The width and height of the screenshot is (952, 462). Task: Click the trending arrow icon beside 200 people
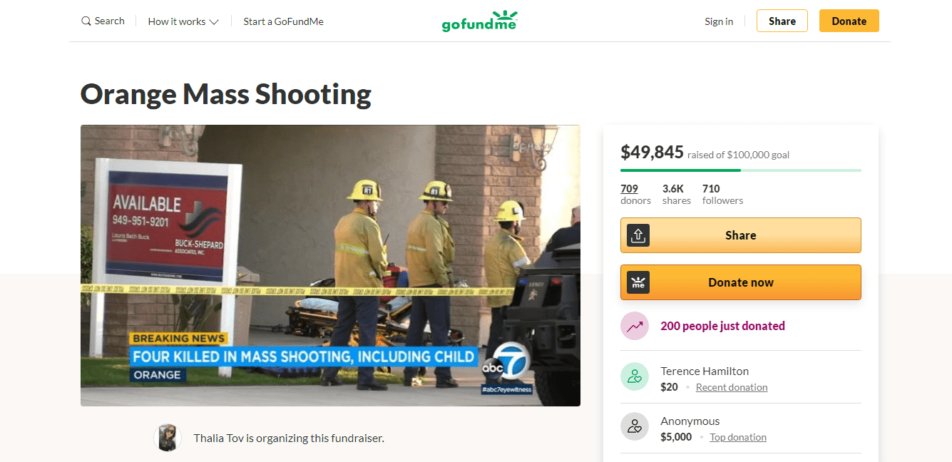coord(635,326)
